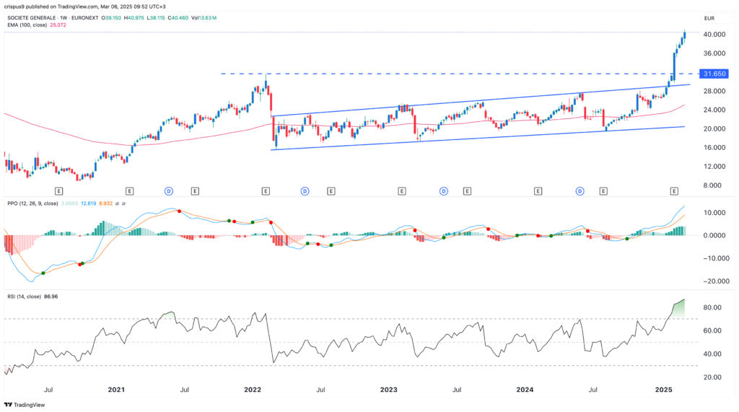Open the earnings E marker for early 2023

pos(402,191)
